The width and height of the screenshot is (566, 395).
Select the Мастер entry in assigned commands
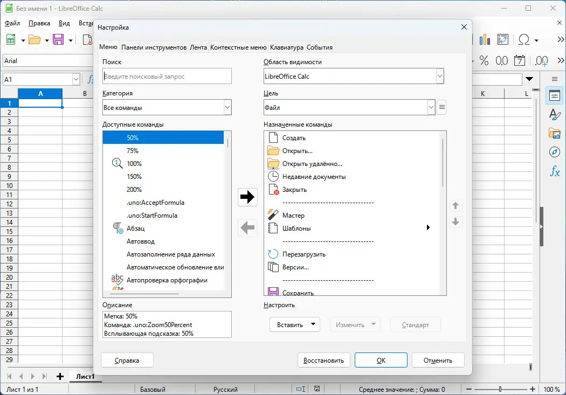pyautogui.click(x=353, y=216)
